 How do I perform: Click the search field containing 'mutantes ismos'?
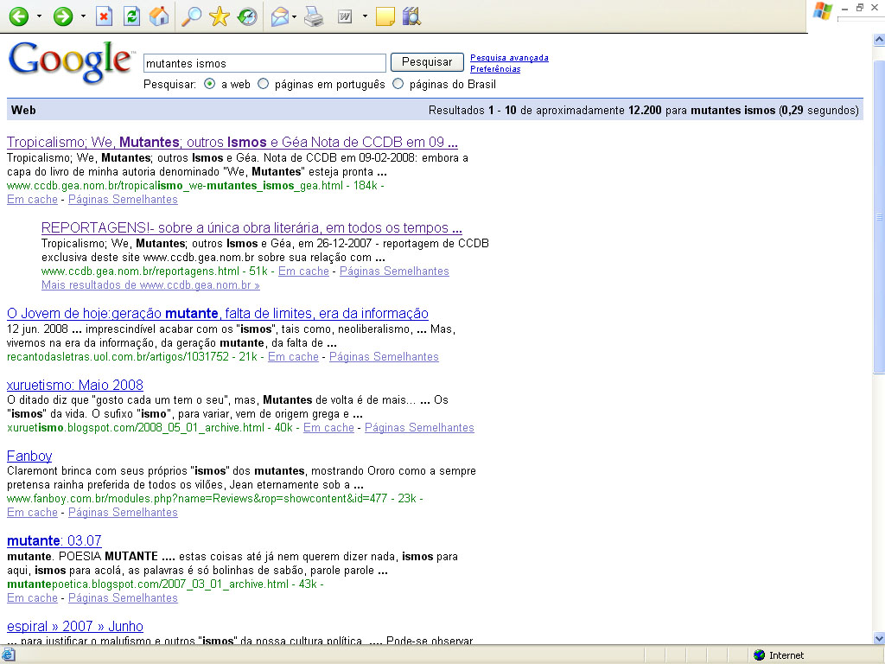[x=264, y=63]
